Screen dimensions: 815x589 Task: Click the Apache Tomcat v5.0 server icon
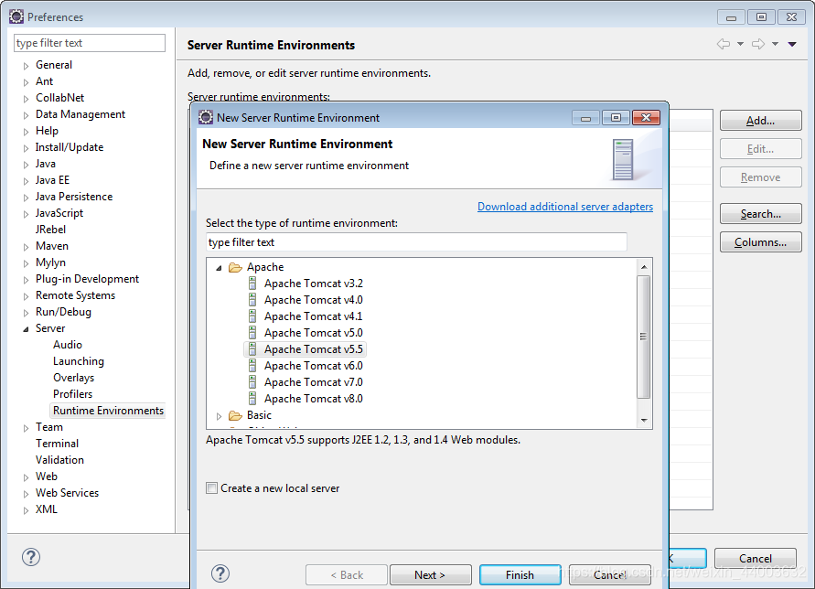click(252, 333)
